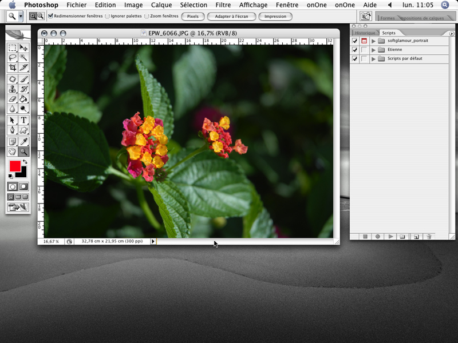Screen dimensions: 458x343
Task: Open the Fichier menu
Action: 77,5
